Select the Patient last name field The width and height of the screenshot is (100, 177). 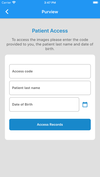tap(50, 88)
